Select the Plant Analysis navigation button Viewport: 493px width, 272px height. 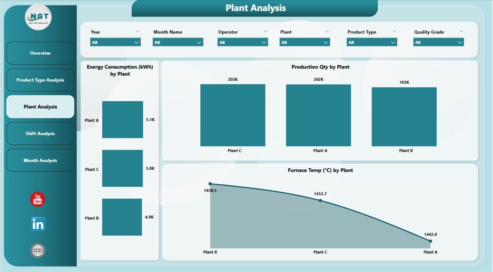[40, 107]
